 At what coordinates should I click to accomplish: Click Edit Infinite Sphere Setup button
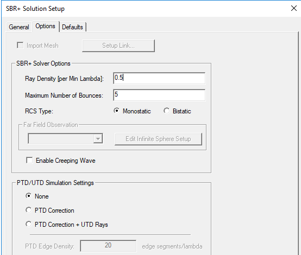click(x=158, y=139)
